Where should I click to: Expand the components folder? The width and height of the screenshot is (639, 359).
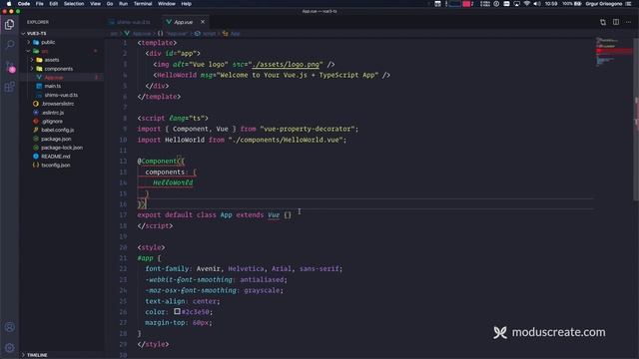point(62,69)
